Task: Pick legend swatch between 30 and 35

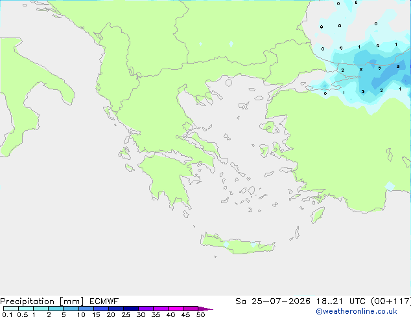Action: point(145,309)
